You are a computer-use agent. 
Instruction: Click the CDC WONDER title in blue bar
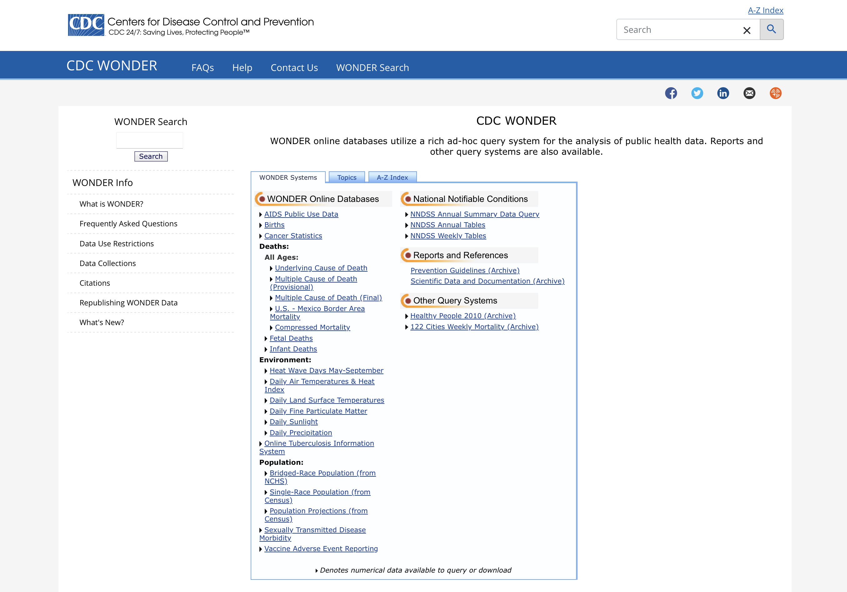[112, 66]
